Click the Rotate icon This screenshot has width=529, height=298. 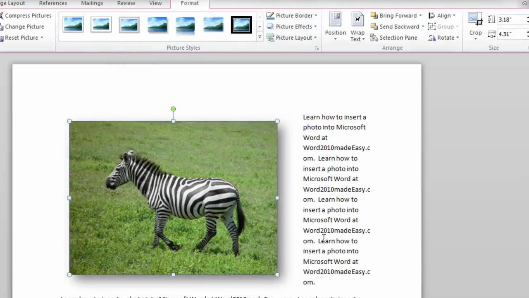click(x=432, y=38)
